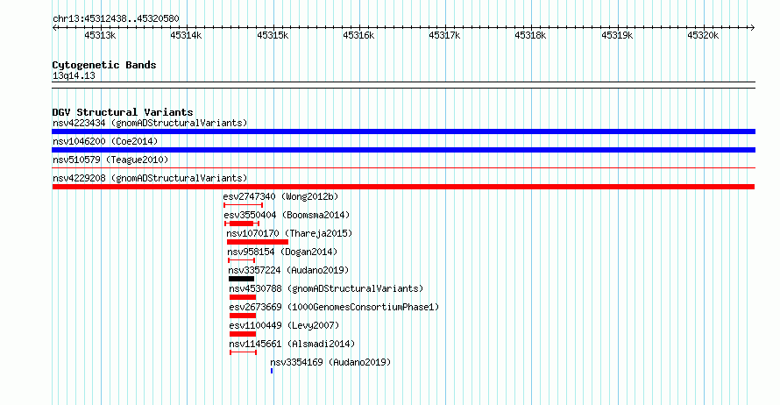Click the blue bar under nsv1046200
Screen dimensions: 780x405
(403, 150)
